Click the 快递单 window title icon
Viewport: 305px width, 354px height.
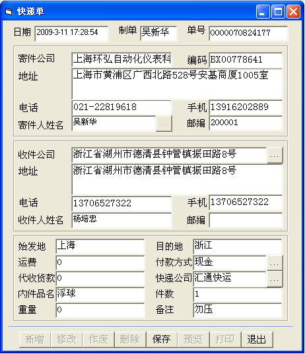[9, 11]
